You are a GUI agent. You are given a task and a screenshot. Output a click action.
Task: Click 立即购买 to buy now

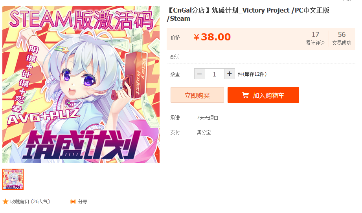click(x=197, y=95)
